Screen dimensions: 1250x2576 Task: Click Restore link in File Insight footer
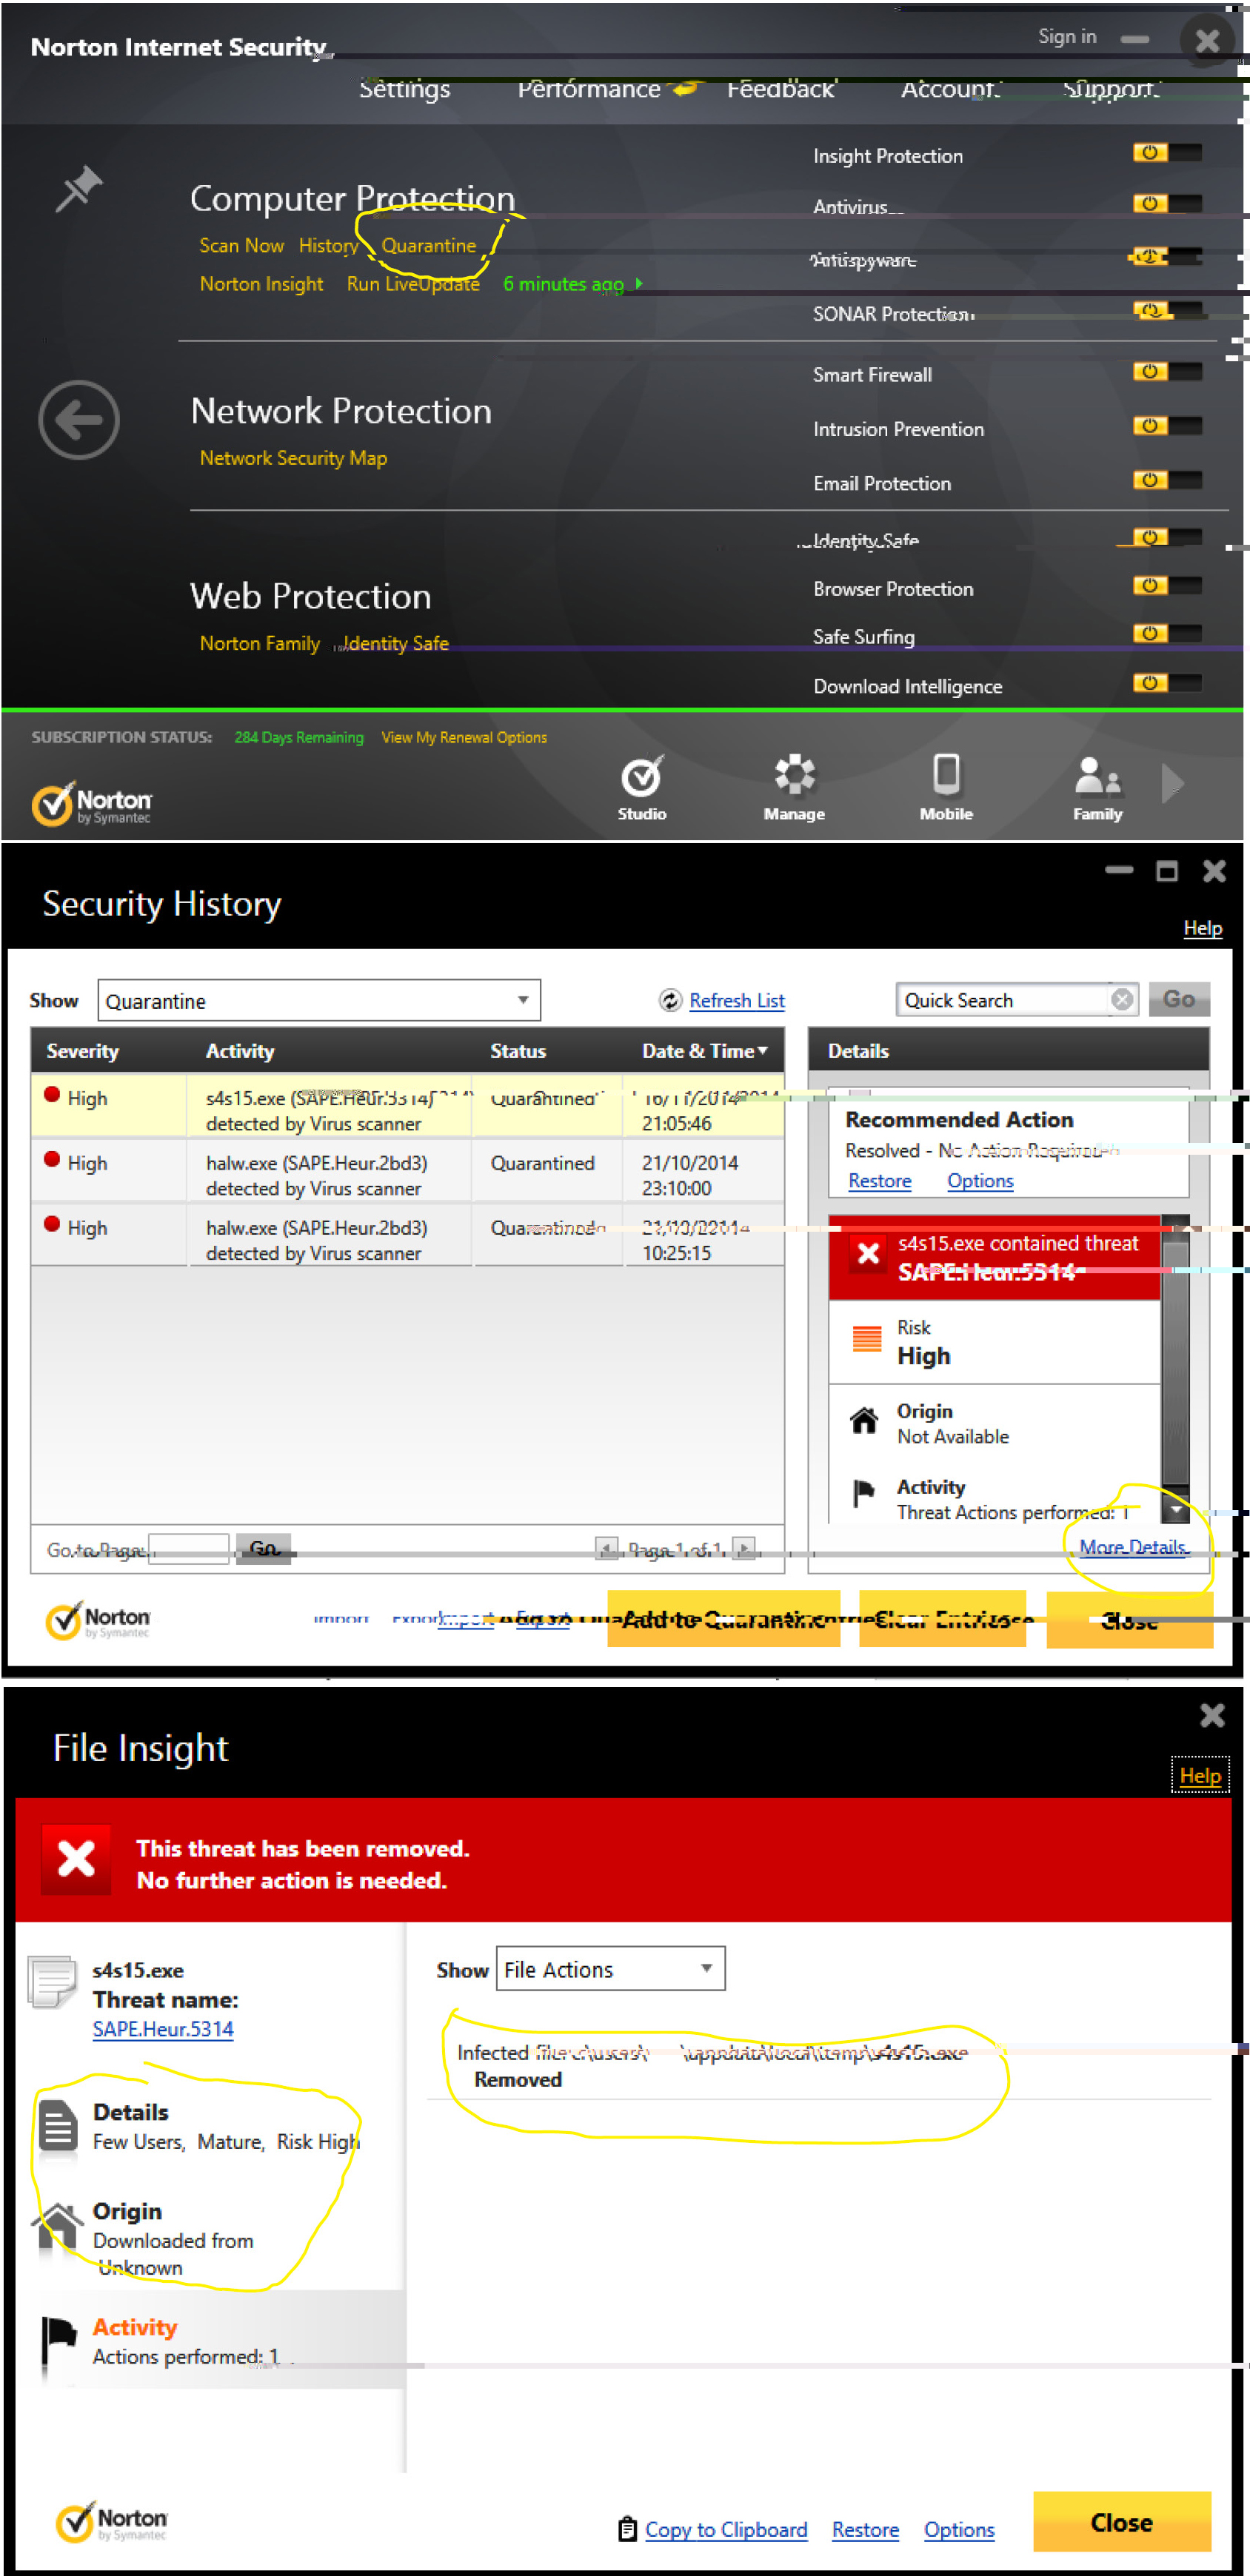click(865, 2529)
